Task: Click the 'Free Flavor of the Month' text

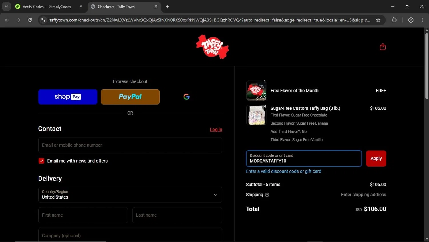Action: [x=294, y=91]
